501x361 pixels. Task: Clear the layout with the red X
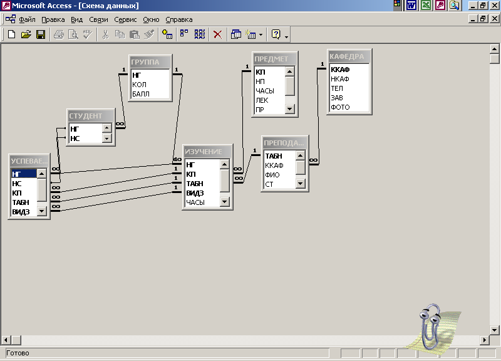(217, 34)
